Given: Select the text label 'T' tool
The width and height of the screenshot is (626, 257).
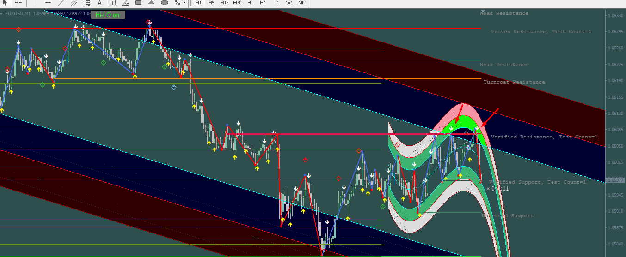Looking at the screenshot, I should (x=112, y=3).
